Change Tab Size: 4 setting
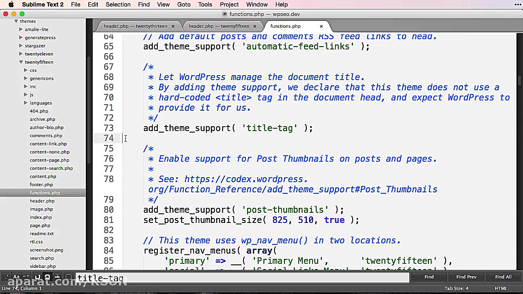This screenshot has height=294, width=523. (x=456, y=288)
